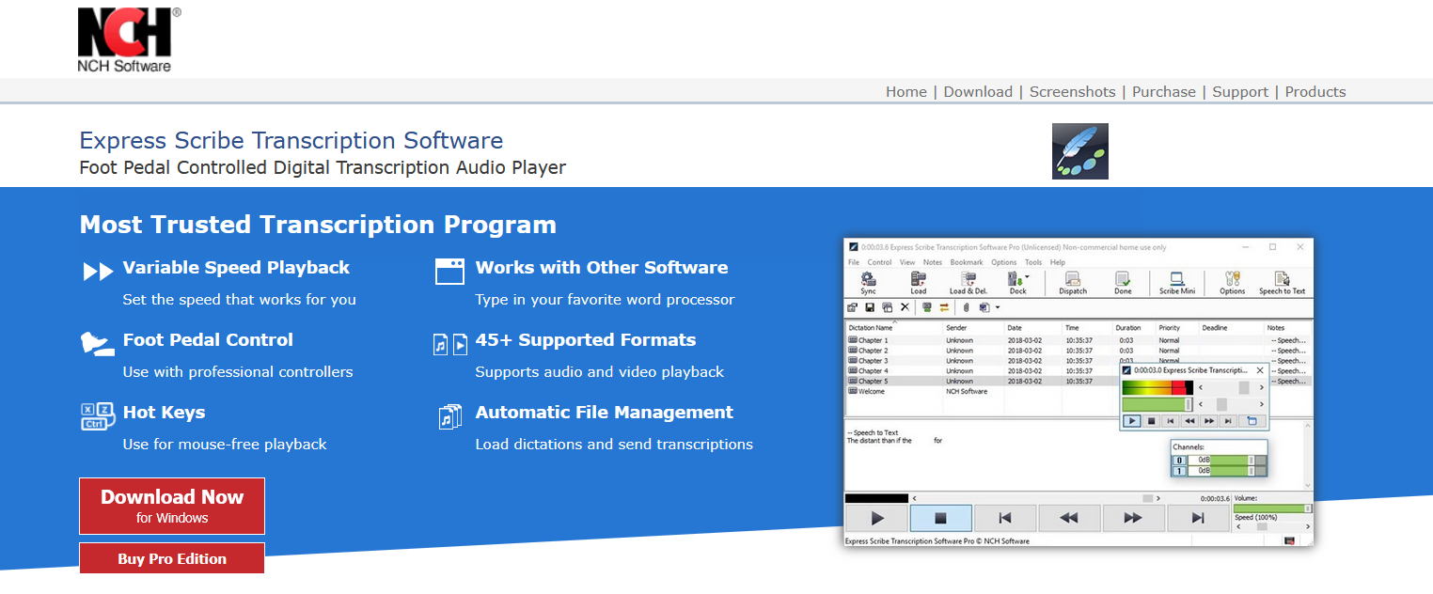The width and height of the screenshot is (1433, 594).
Task: Open the Products navigation link
Action: click(1315, 92)
